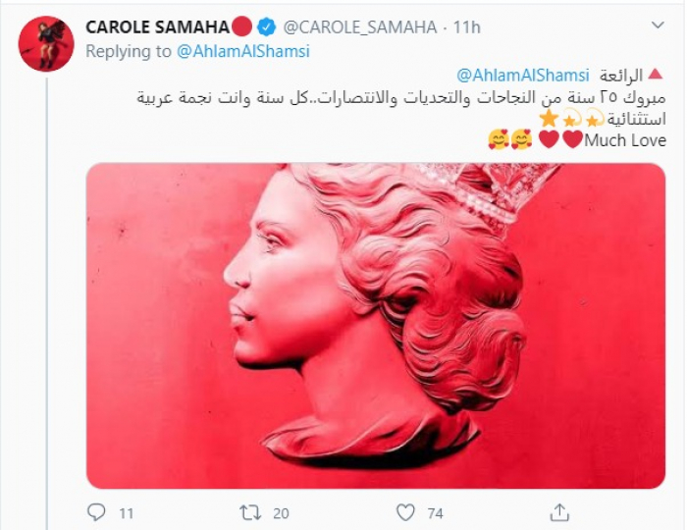Click the vertical thread line below avatar
Image resolution: width=687 pixels, height=530 pixels.
[47, 304]
